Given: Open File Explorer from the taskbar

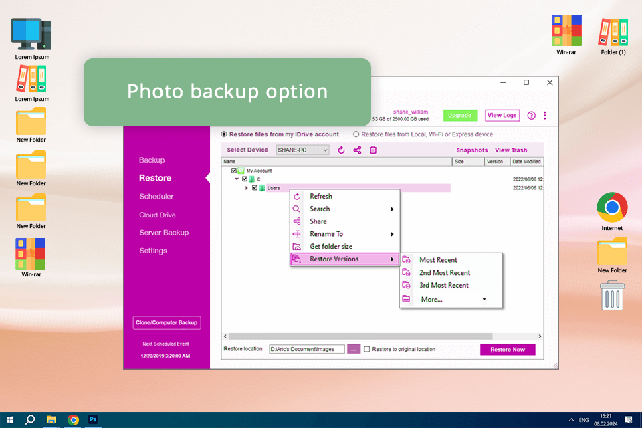Looking at the screenshot, I should pyautogui.click(x=51, y=419).
